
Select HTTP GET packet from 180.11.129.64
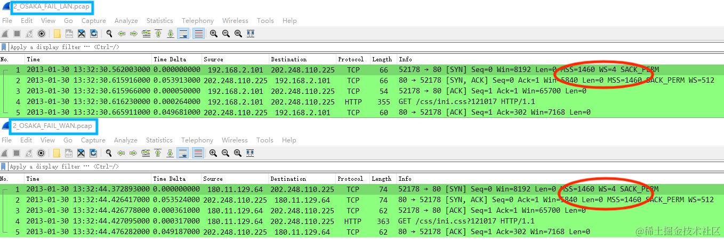362,221
